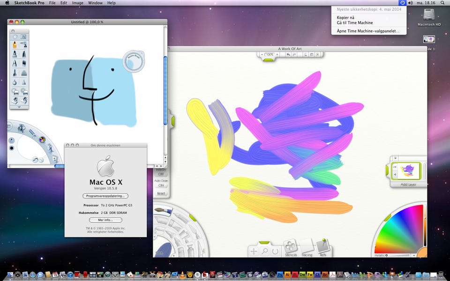Click the Mer info button
The width and height of the screenshot is (450, 281).
tap(105, 220)
